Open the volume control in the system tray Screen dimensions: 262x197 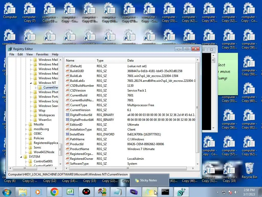coord(236,192)
